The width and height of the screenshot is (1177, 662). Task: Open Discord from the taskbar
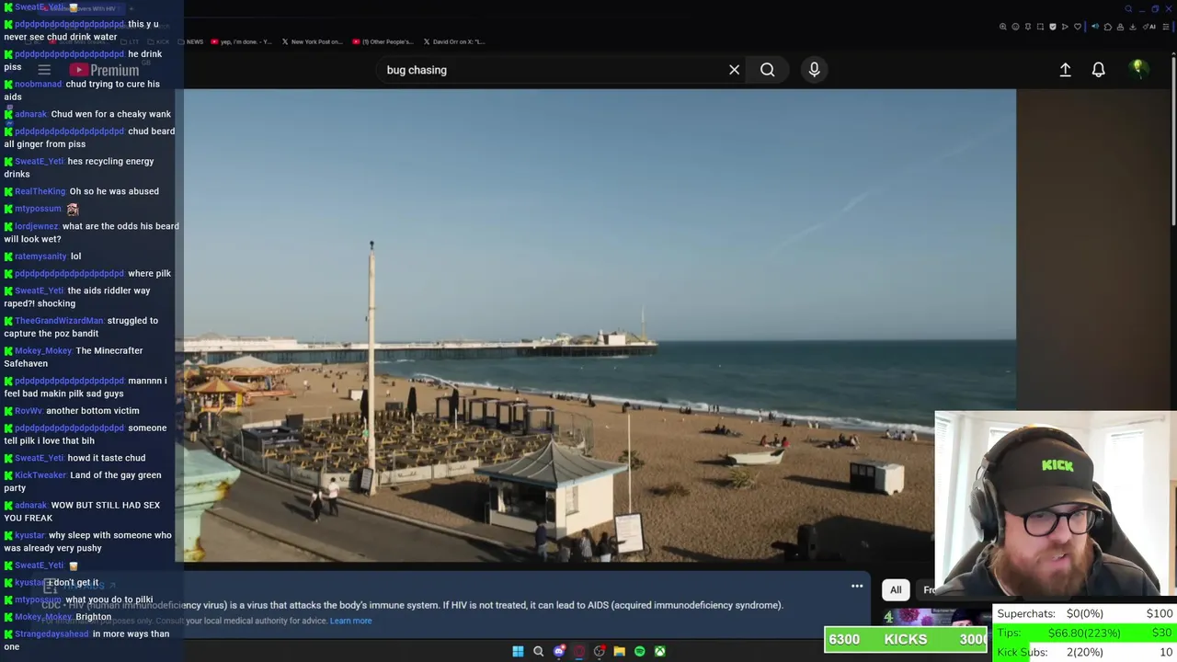[558, 651]
